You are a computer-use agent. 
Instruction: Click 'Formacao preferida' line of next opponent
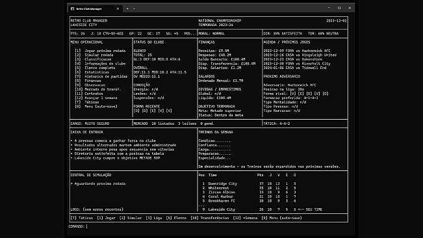291,98
